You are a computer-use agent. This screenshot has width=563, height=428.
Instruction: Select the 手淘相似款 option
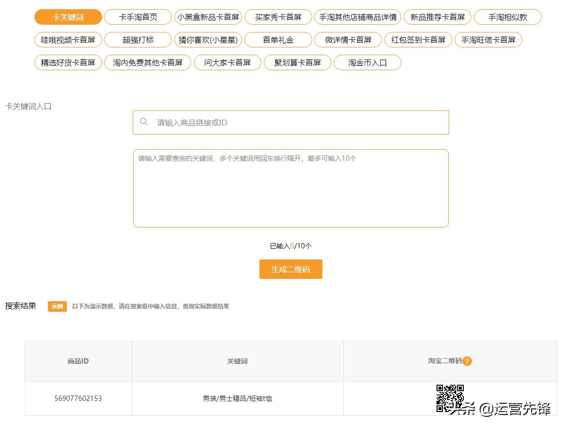[x=507, y=16]
